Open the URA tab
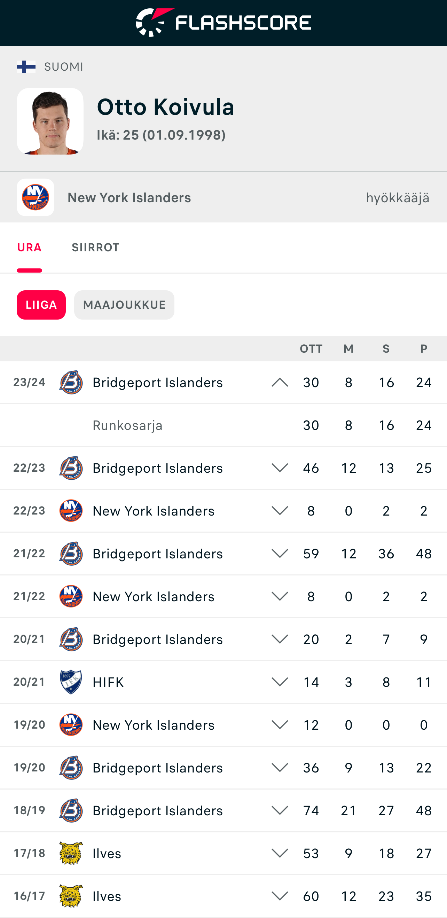 [29, 248]
